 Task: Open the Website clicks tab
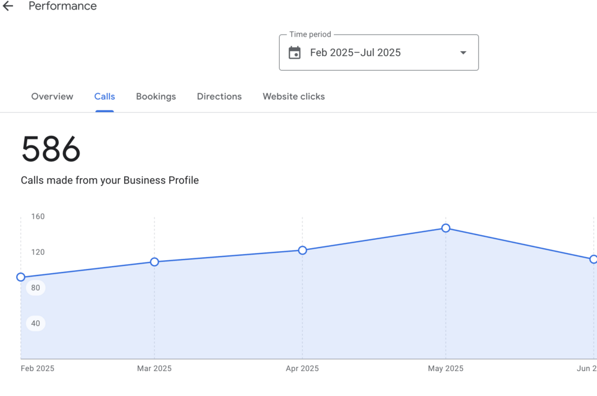coord(293,97)
